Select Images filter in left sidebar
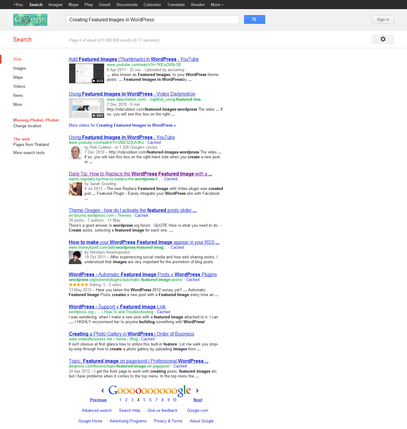 tap(20, 68)
